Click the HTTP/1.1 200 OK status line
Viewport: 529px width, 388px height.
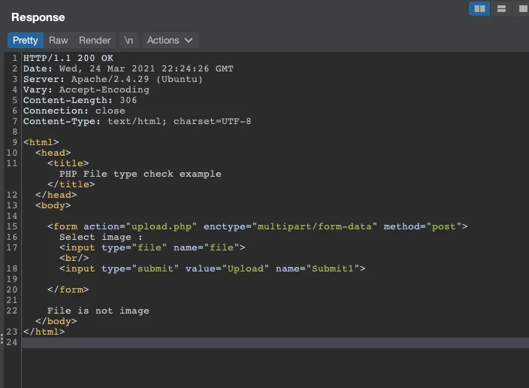[68, 58]
